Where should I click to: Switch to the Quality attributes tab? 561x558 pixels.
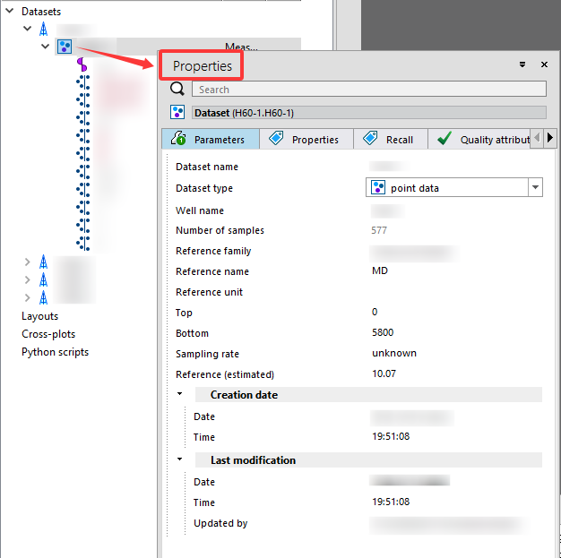pos(479,139)
